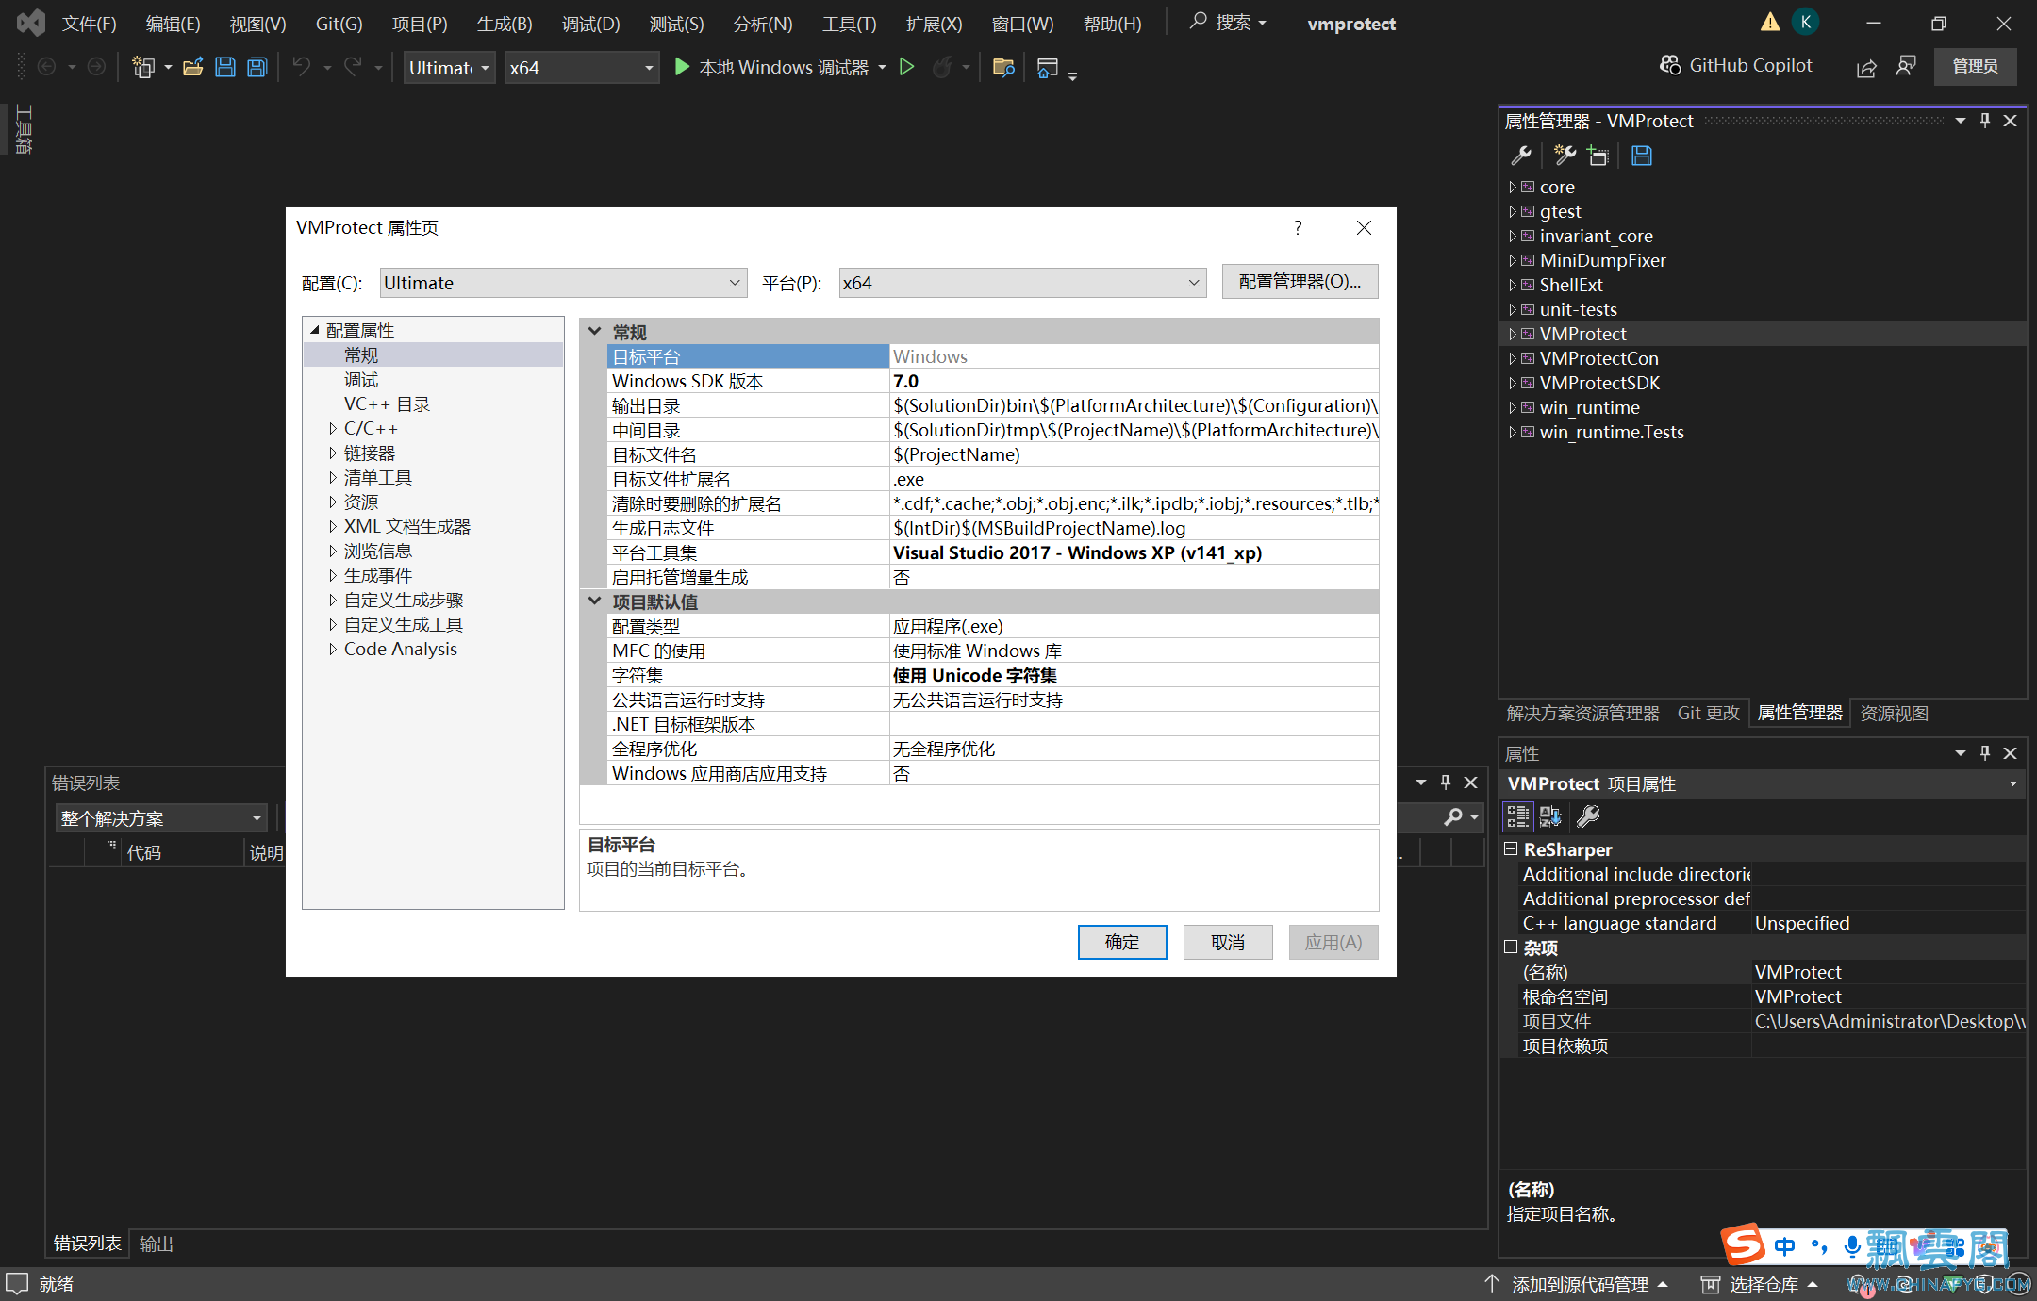Pin the Property Manager panel
The height and width of the screenshot is (1301, 2037).
point(1985,121)
